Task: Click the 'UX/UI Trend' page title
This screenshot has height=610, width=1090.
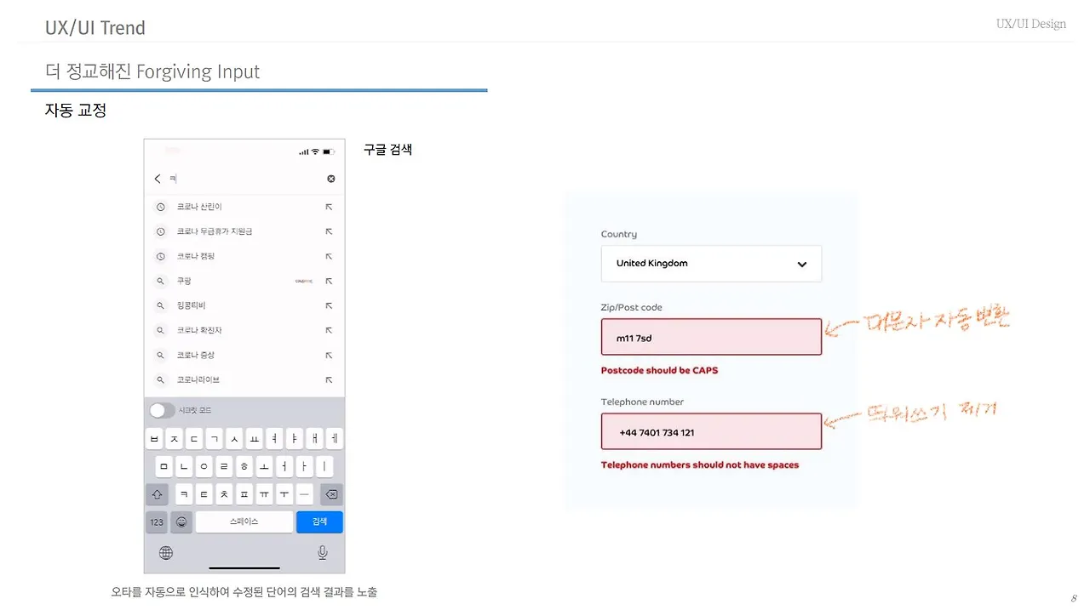Action: (x=95, y=28)
